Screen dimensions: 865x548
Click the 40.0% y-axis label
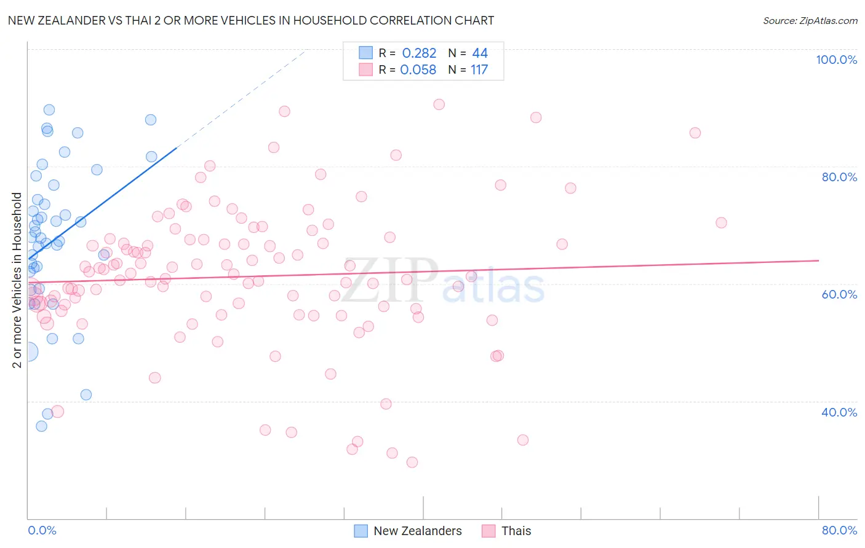[839, 412]
